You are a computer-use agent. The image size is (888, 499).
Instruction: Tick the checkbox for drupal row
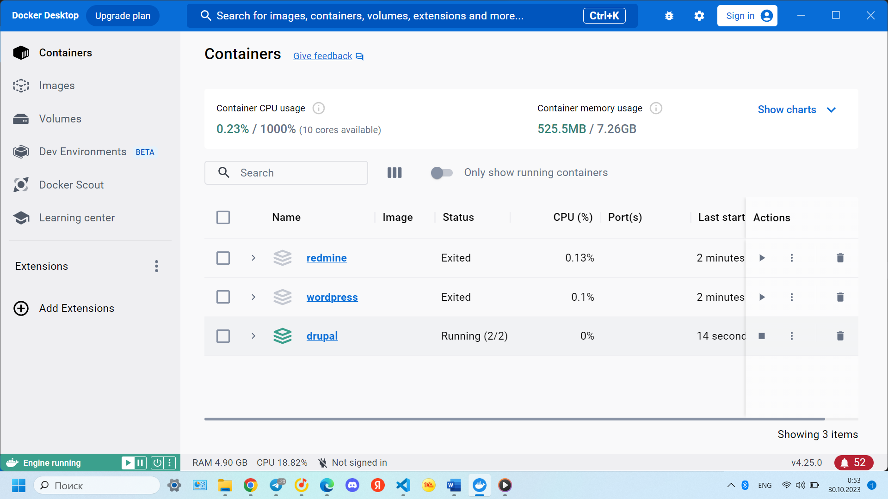tap(223, 336)
